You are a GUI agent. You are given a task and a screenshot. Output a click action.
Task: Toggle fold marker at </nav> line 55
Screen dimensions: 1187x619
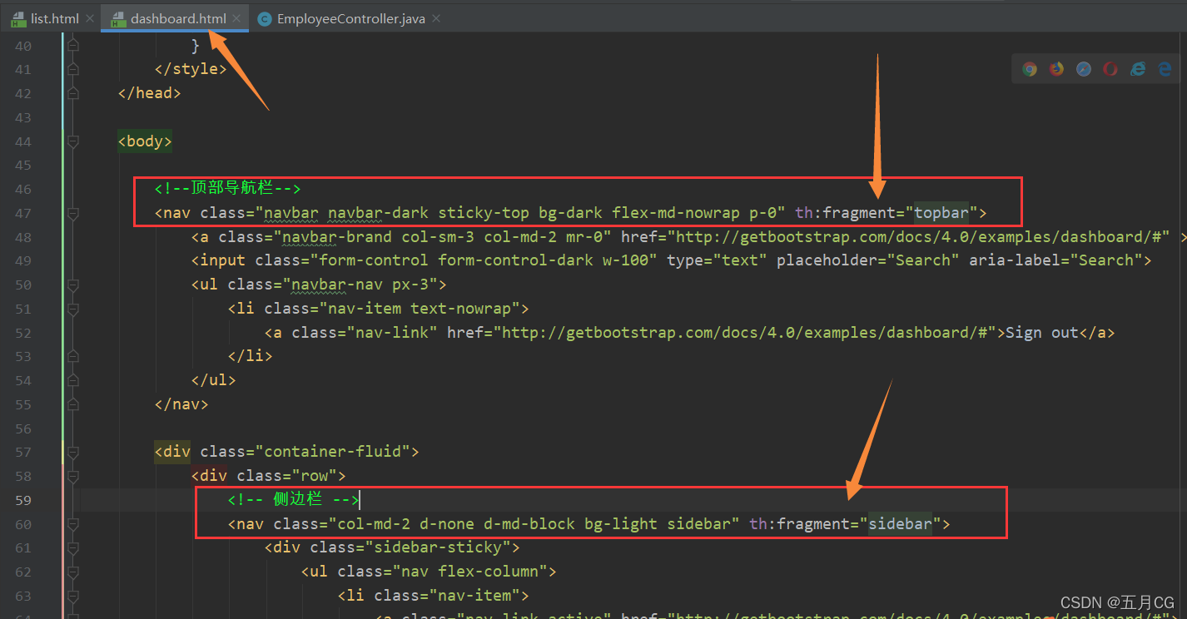tap(73, 404)
